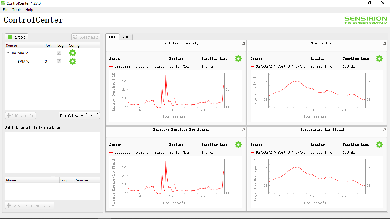Click the port value 0 for SVM40
Screen dimensions: 390x219
click(46, 62)
